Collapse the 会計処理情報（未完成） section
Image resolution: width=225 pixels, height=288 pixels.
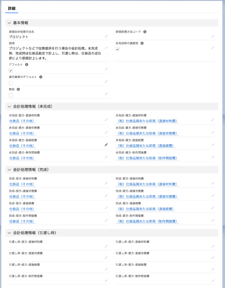[9, 106]
